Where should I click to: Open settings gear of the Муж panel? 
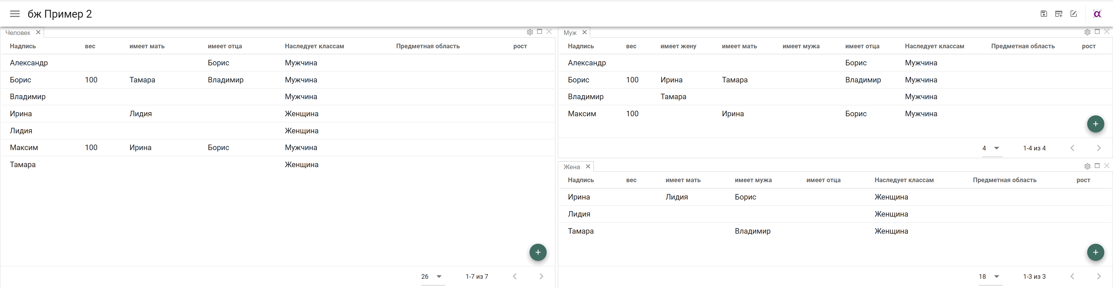pyautogui.click(x=1087, y=32)
